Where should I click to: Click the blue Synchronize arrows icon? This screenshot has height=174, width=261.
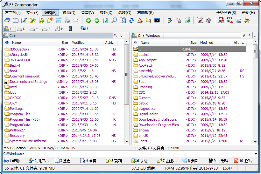pos(131,20)
